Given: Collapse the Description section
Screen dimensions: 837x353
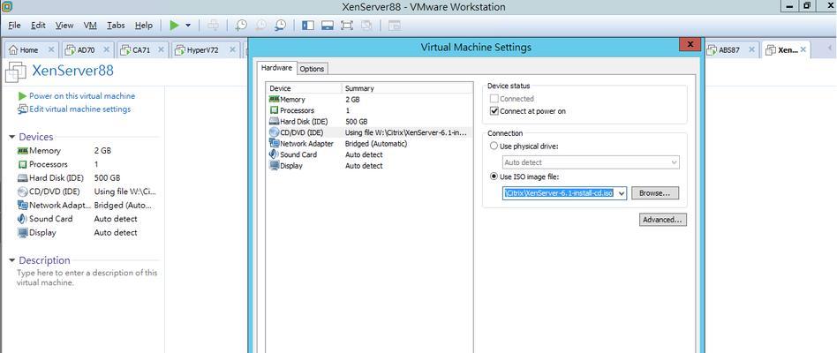Looking at the screenshot, I should coord(11,260).
